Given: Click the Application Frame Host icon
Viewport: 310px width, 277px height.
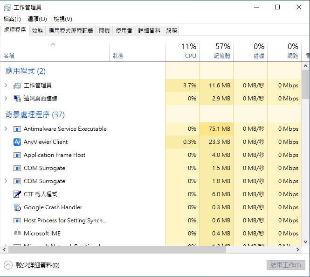Looking at the screenshot, I should tap(17, 155).
